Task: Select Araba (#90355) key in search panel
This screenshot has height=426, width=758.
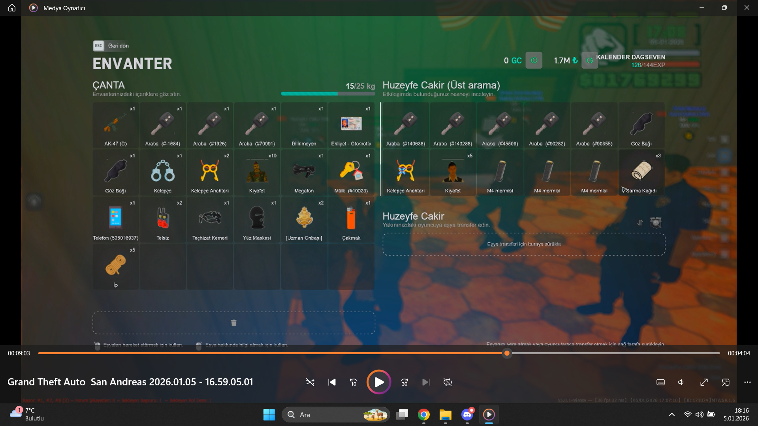Action: click(x=594, y=126)
